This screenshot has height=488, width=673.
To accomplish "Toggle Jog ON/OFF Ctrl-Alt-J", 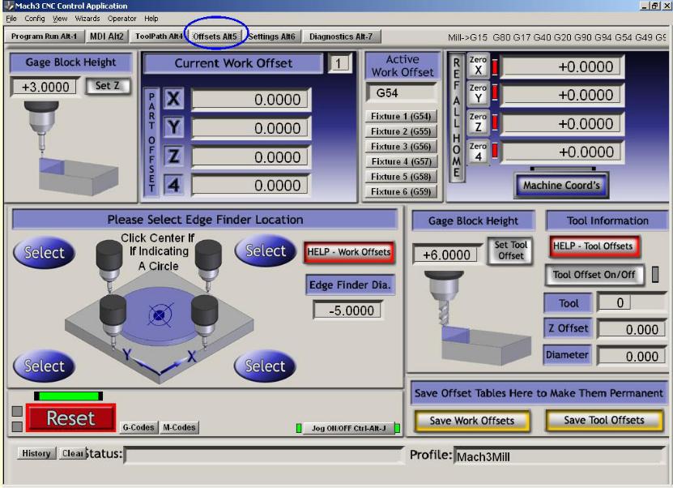I will coord(348,428).
